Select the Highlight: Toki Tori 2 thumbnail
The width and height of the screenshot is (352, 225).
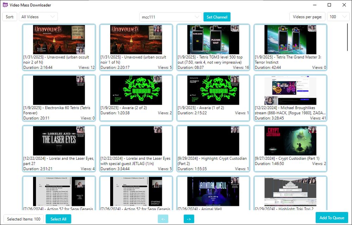point(290,191)
